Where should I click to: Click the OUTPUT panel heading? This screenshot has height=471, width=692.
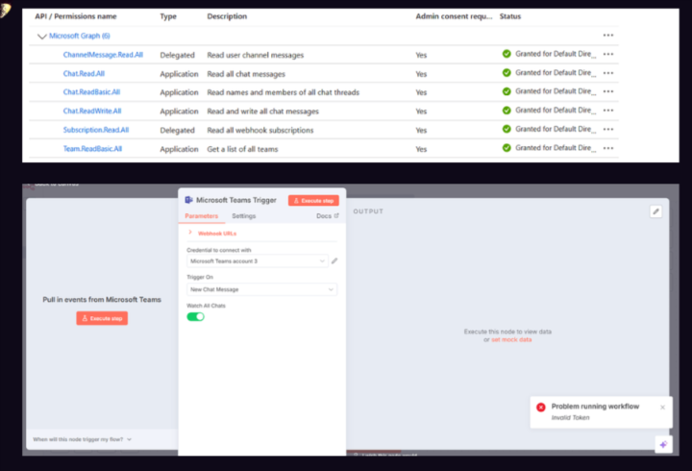point(368,211)
